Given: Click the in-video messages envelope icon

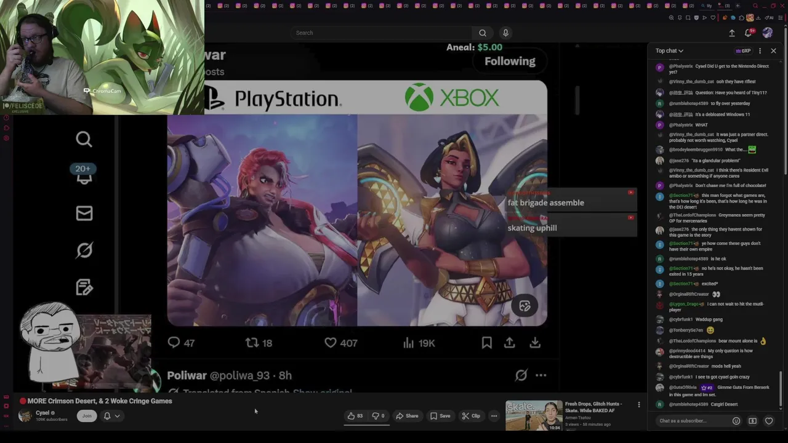Looking at the screenshot, I should coord(84,214).
